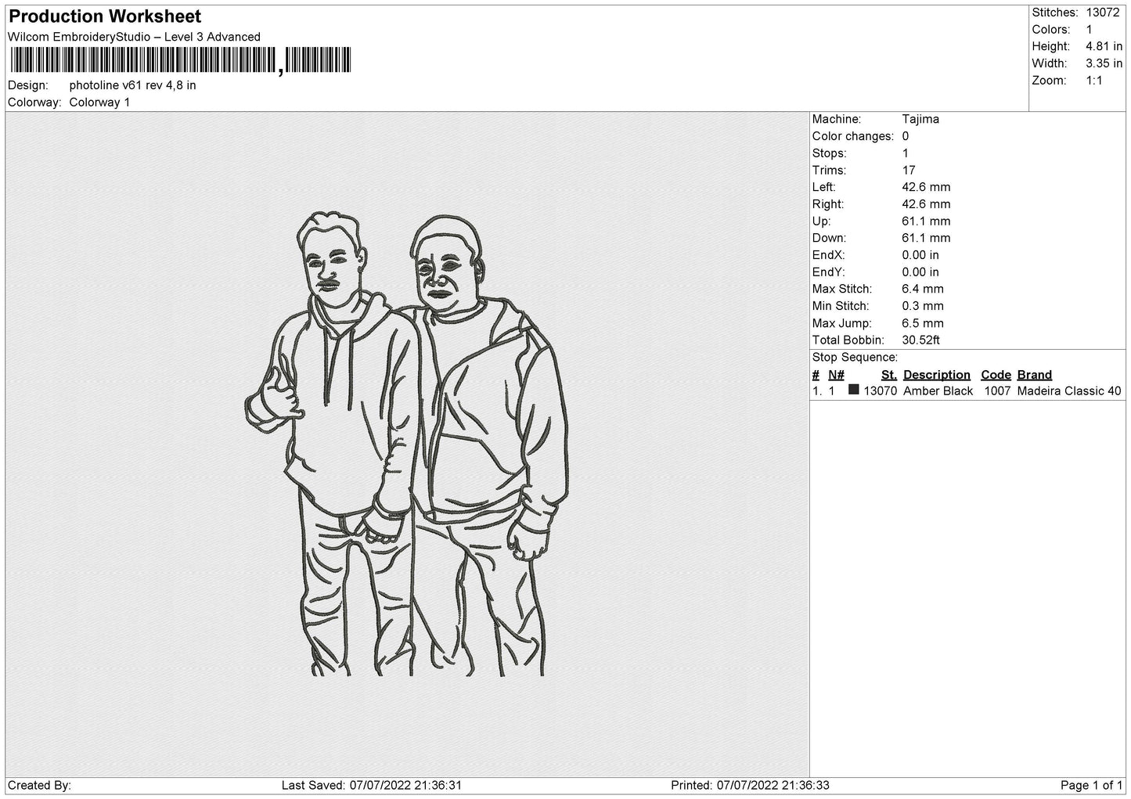Screen dimensions: 1131x799
Task: Click the 'Description' column header
Action: click(936, 375)
